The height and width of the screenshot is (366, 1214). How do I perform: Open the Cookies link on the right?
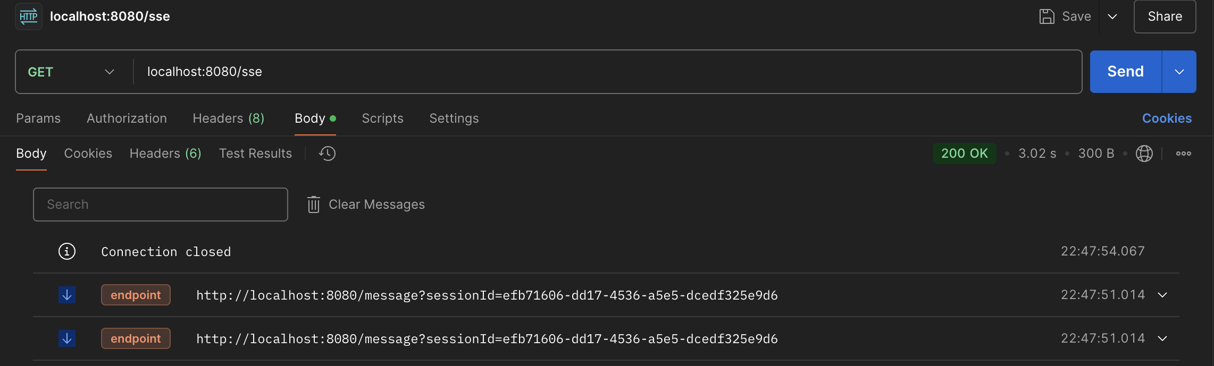click(1167, 118)
